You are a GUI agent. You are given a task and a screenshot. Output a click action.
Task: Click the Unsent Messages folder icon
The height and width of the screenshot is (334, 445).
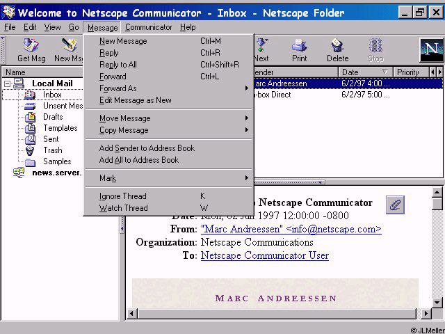click(x=30, y=106)
